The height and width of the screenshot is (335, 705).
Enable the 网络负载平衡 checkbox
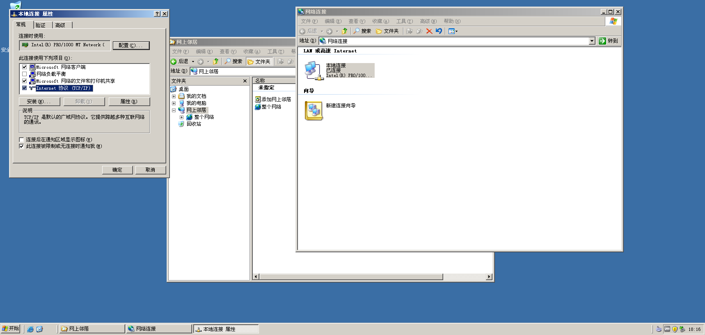[x=24, y=74]
